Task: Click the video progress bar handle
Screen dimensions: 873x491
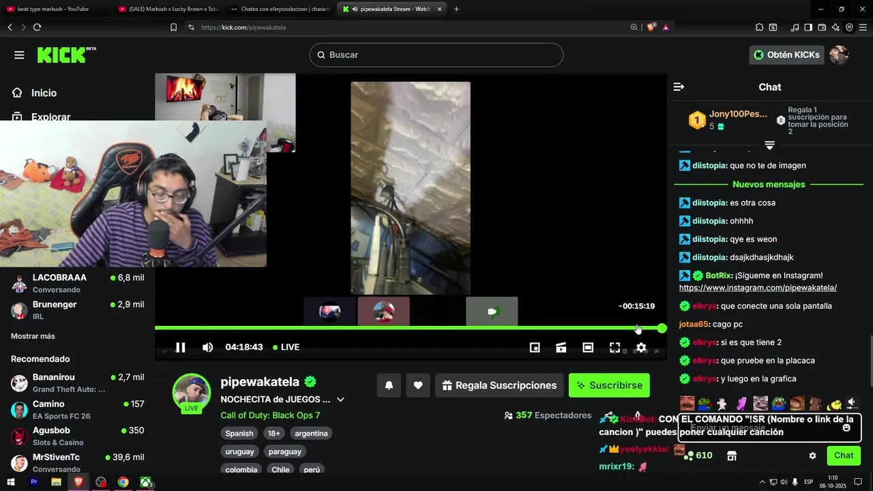Action: point(662,328)
